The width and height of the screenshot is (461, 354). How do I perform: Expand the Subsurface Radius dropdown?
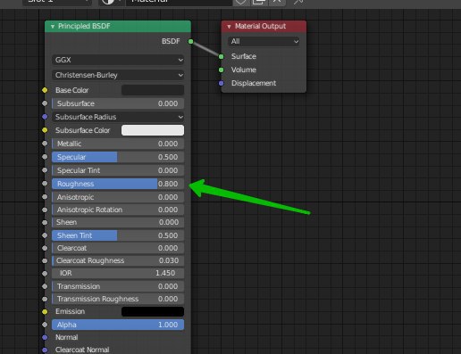118,117
